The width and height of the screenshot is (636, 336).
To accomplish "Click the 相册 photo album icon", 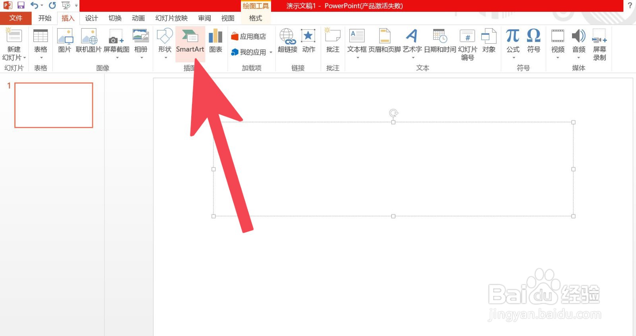I will [141, 44].
